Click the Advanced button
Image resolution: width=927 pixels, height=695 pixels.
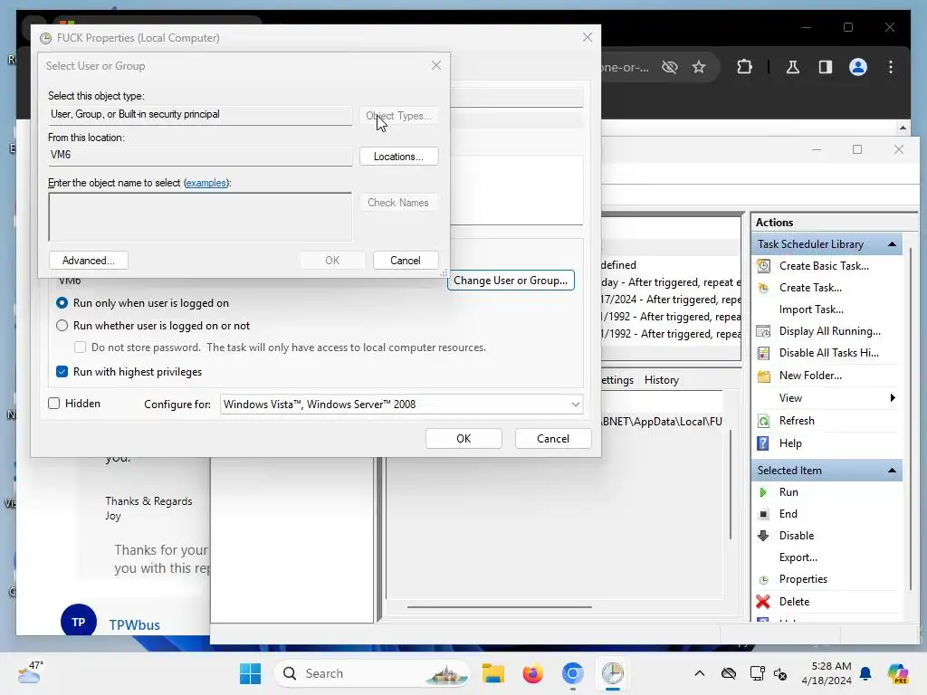[88, 261]
